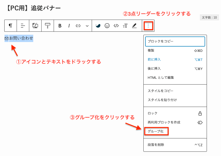221x156 pixels.
Task: Open the text alignment options
Action: pyautogui.click(x=23, y=26)
